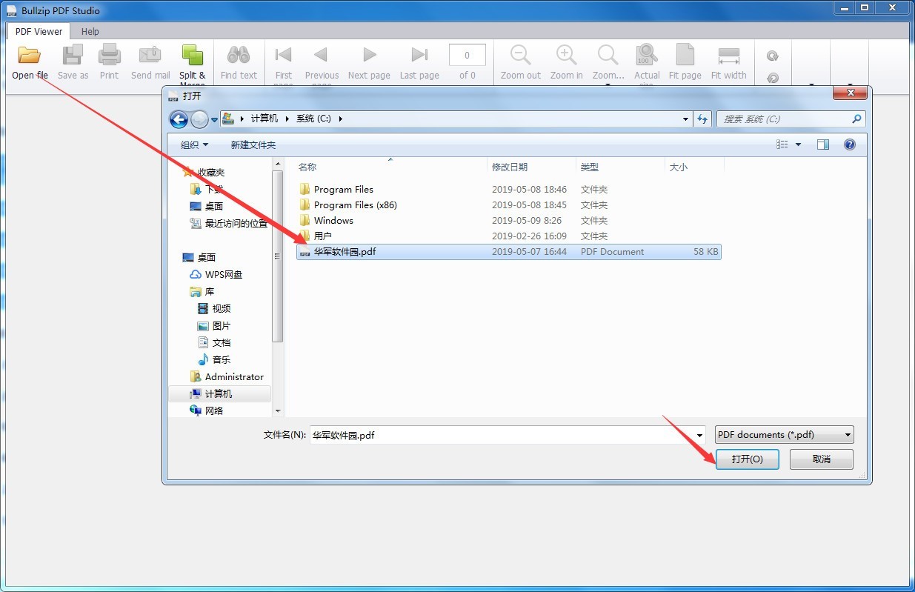Select the Program Files folder
This screenshot has height=592, width=915.
coord(508,190)
